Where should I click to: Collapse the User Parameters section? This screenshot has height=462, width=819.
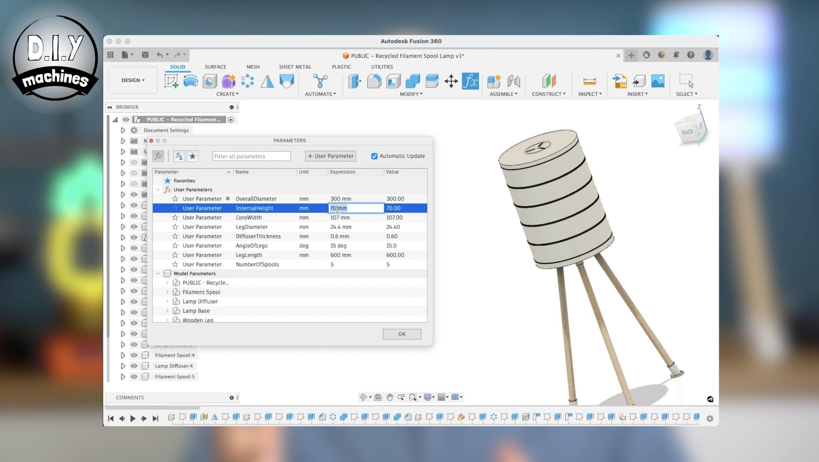click(x=158, y=190)
